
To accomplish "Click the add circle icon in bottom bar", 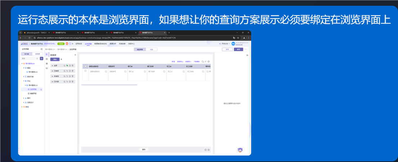I will pyautogui.click(x=205, y=150).
